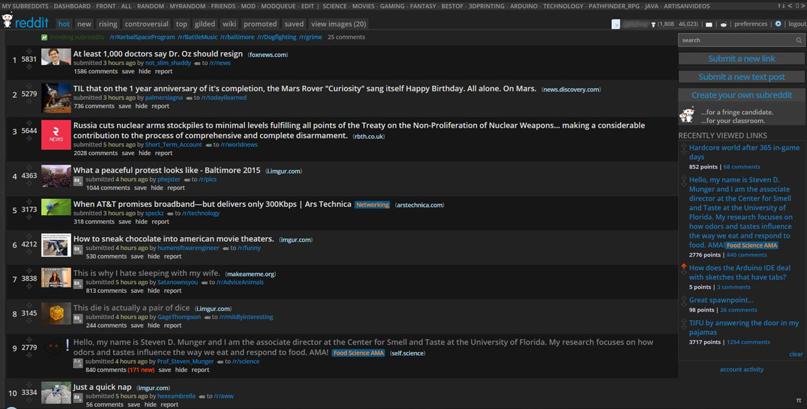Toggle hide on the pair of dice post
This screenshot has height=409, width=807.
[153, 326]
